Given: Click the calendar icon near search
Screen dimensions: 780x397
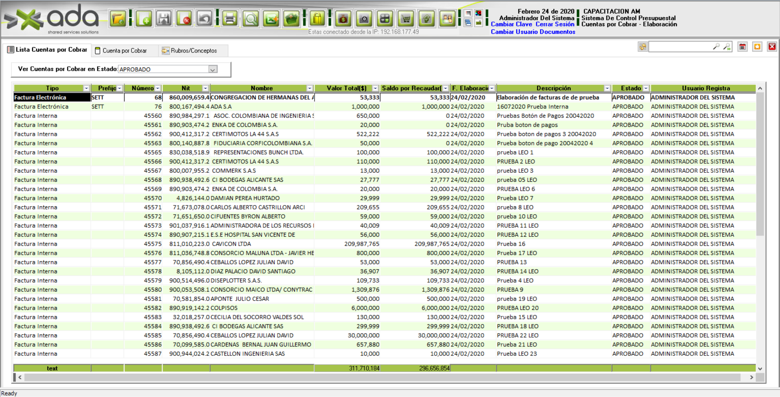Looking at the screenshot, I should 743,47.
